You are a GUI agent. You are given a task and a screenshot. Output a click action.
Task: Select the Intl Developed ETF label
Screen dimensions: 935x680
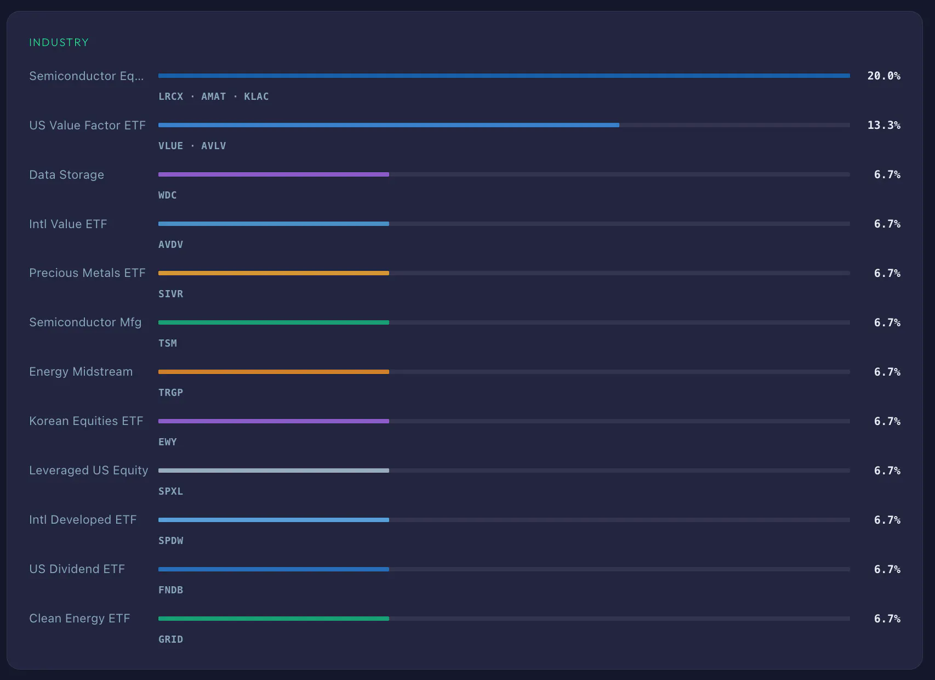83,520
